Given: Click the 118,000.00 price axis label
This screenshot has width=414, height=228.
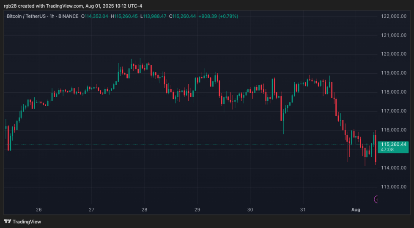Looking at the screenshot, I should point(393,92).
